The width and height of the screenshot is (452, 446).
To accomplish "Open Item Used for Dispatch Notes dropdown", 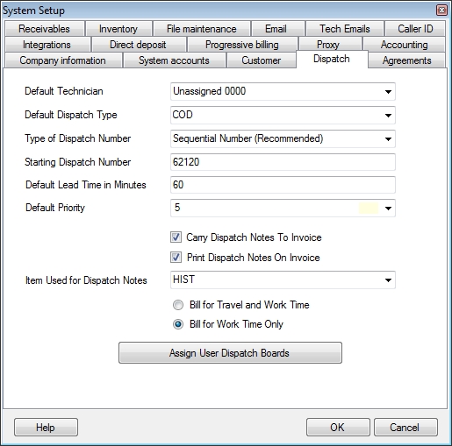I will [388, 280].
